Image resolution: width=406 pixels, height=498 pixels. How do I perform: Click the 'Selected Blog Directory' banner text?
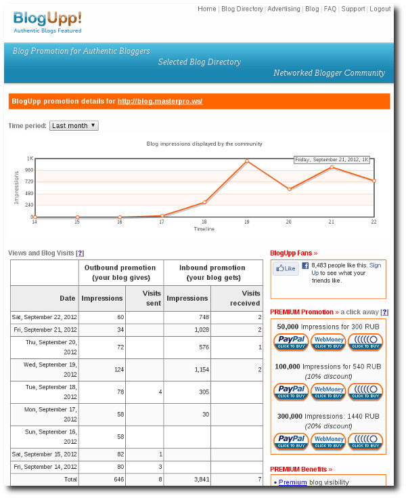coord(200,62)
